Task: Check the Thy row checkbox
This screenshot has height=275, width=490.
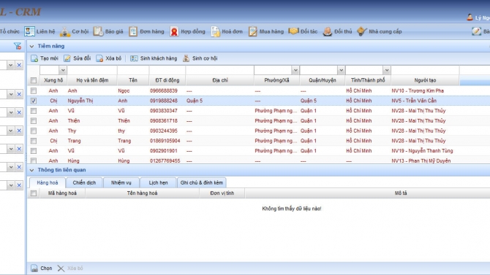Action: tap(34, 131)
